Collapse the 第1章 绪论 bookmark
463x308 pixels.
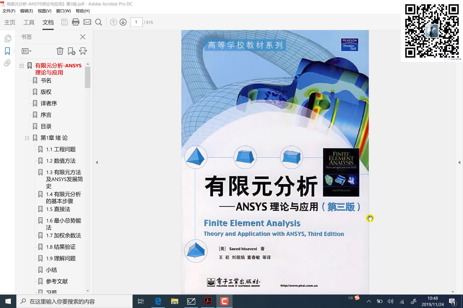27,138
